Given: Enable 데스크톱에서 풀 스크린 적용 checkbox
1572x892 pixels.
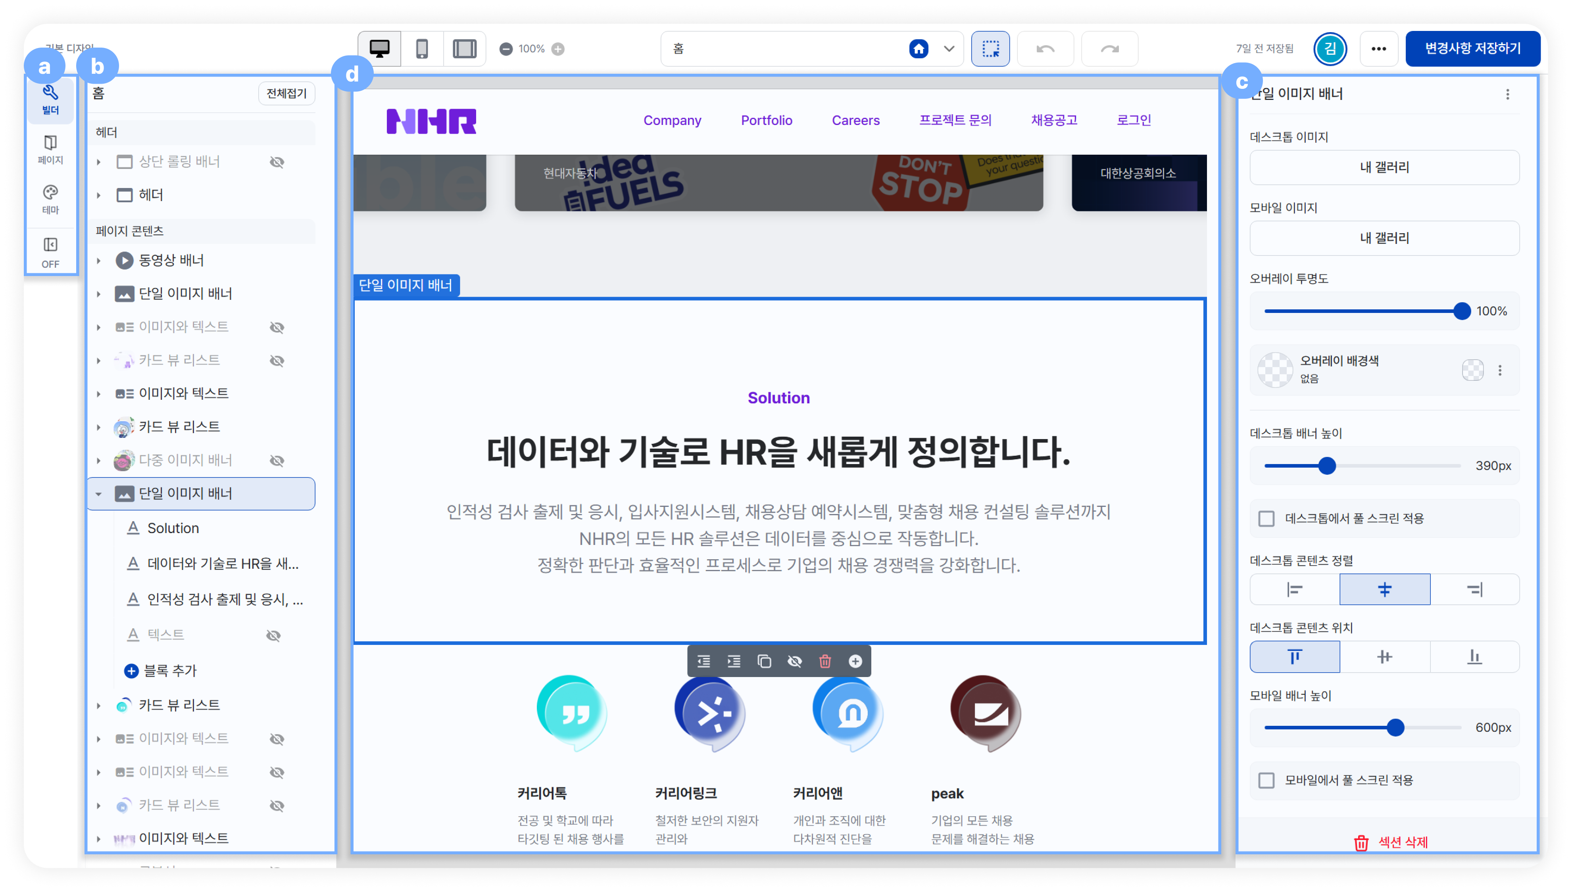Looking at the screenshot, I should [x=1266, y=518].
